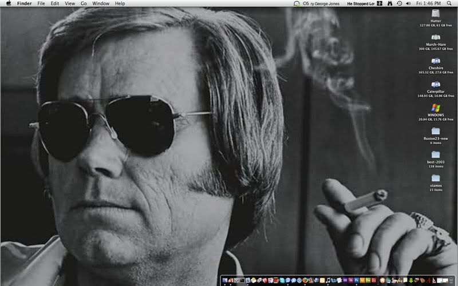The width and height of the screenshot is (458, 286).
Task: Open the Caterpillar drive icon
Action: click(435, 84)
